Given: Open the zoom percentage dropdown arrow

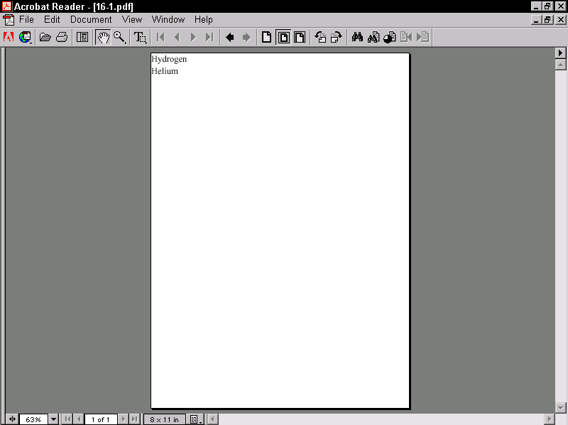Looking at the screenshot, I should click(53, 419).
